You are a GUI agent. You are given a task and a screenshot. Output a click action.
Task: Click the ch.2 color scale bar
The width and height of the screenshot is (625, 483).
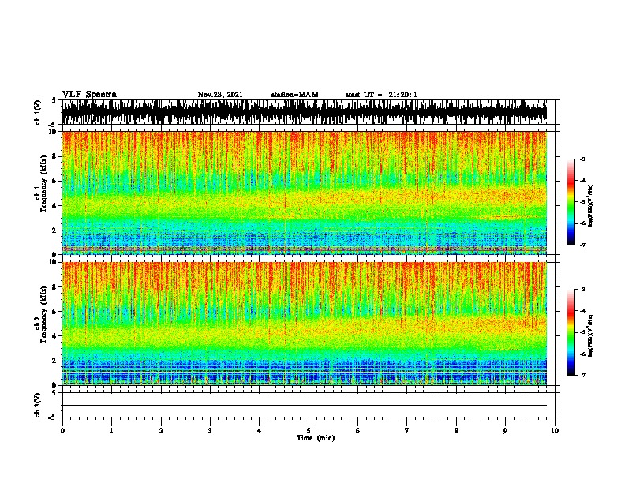tap(571, 332)
